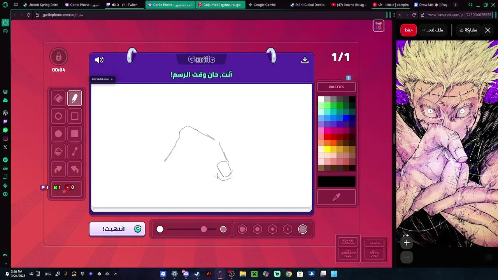This screenshot has width=498, height=280.
Task: Click Add Sketch Layer button
Action: tap(102, 79)
